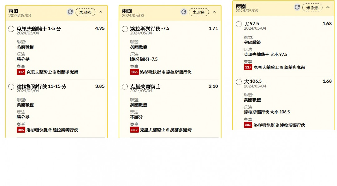Click 克里夫蘭騎士 大小 97.5 play type
This screenshot has width=337, height=186.
pos(266,54)
